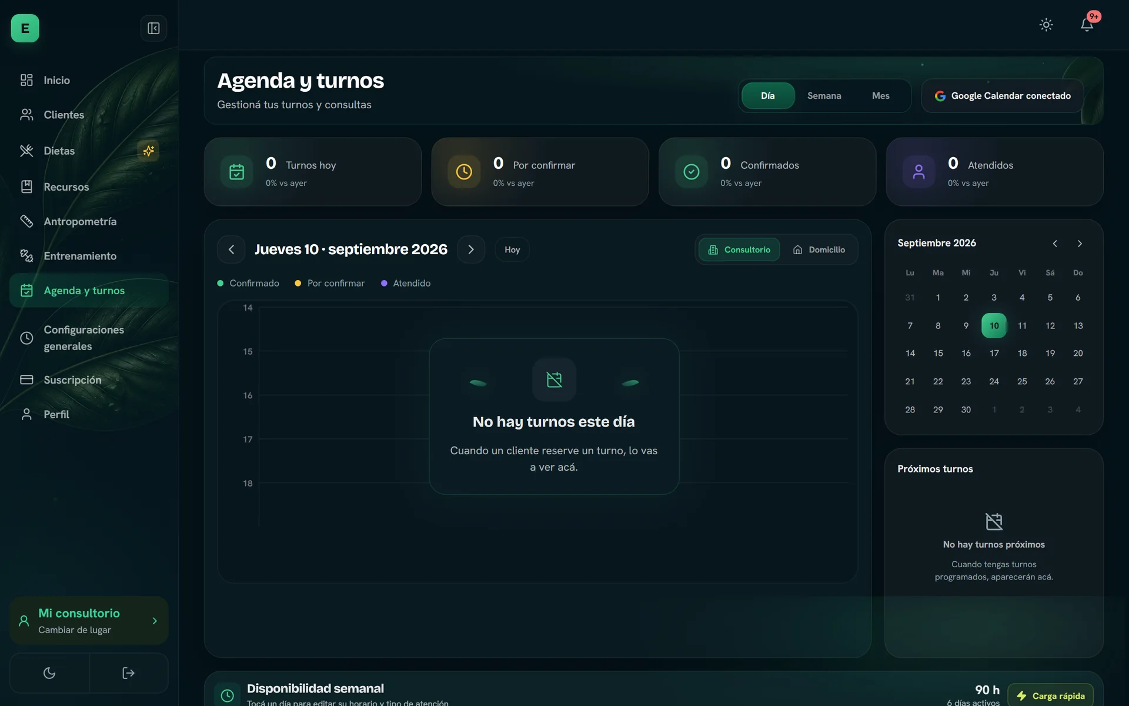Click the logout icon in sidebar
Viewport: 1129px width, 706px height.
(x=128, y=673)
